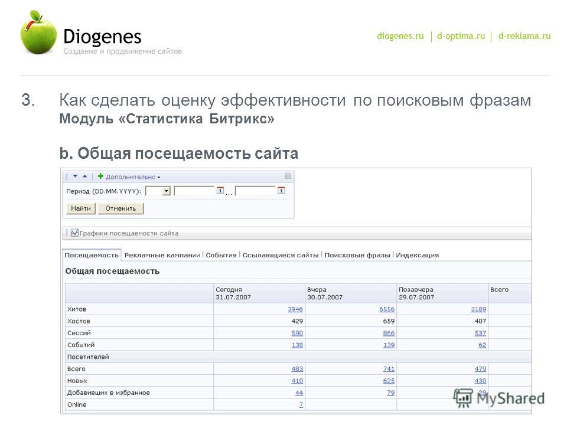This screenshot has height=425, width=567.
Task: Click the Добавивших в избранное row label
Action: [x=109, y=393]
